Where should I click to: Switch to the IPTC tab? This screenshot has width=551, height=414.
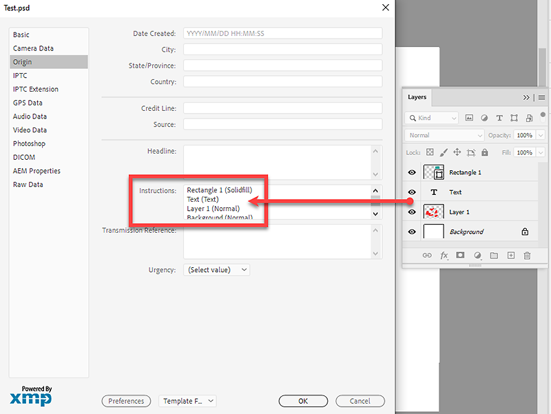click(x=49, y=76)
